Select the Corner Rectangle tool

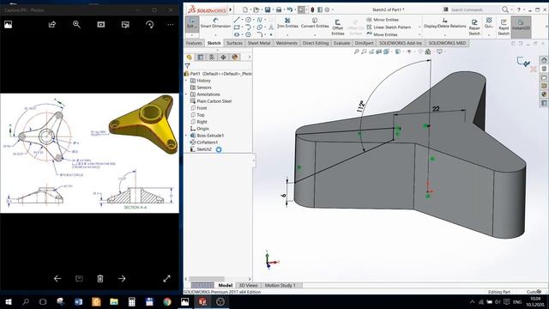coord(237,27)
